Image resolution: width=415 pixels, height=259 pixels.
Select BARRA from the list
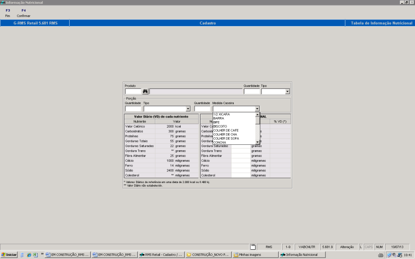[234, 118]
